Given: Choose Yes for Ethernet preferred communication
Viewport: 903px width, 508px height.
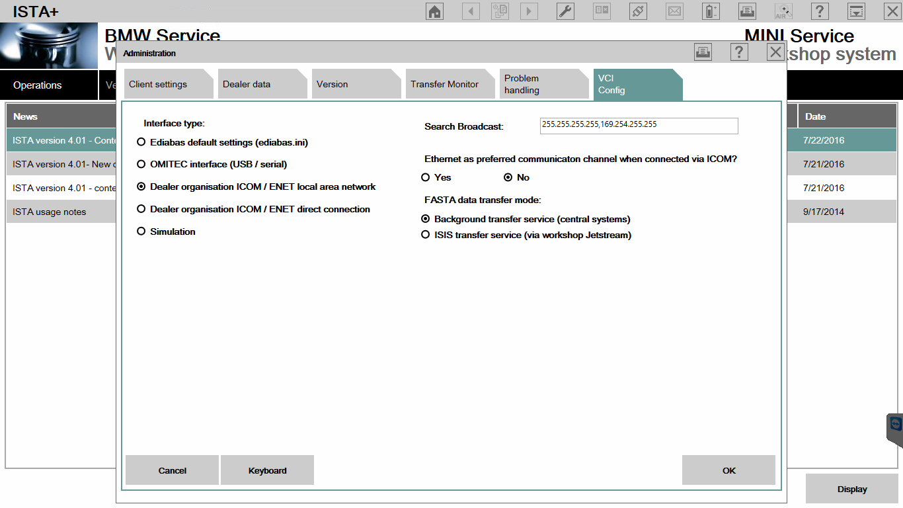Looking at the screenshot, I should coord(425,177).
